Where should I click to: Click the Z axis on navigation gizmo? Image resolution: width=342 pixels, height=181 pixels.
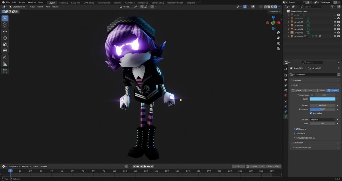coord(273,17)
